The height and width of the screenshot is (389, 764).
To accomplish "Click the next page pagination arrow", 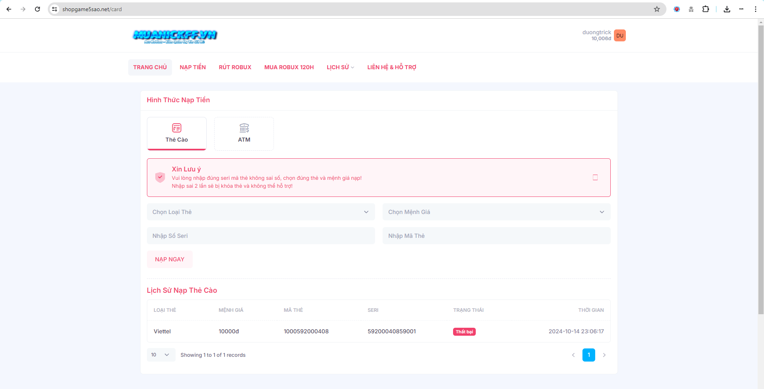I will pyautogui.click(x=604, y=355).
